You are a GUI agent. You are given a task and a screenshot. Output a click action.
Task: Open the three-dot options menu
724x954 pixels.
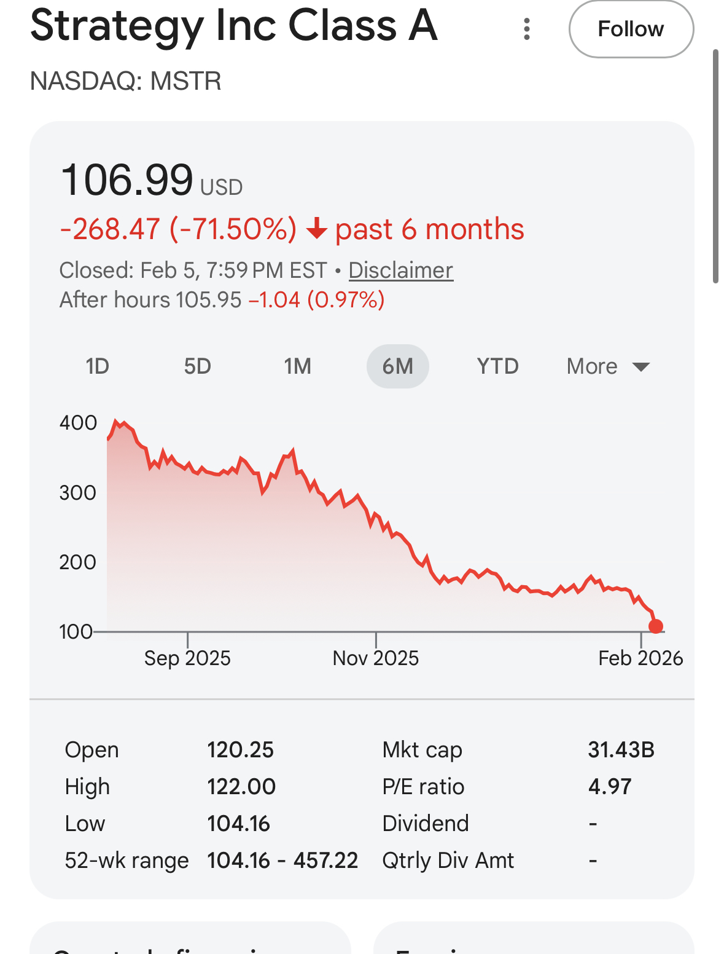526,29
